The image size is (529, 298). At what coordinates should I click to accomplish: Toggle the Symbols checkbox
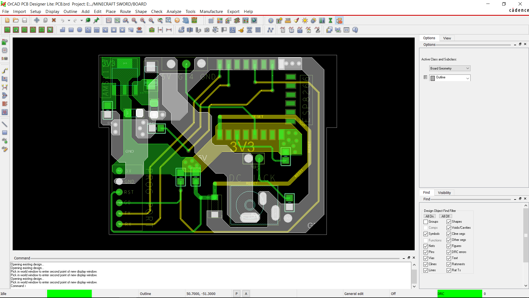click(x=426, y=234)
